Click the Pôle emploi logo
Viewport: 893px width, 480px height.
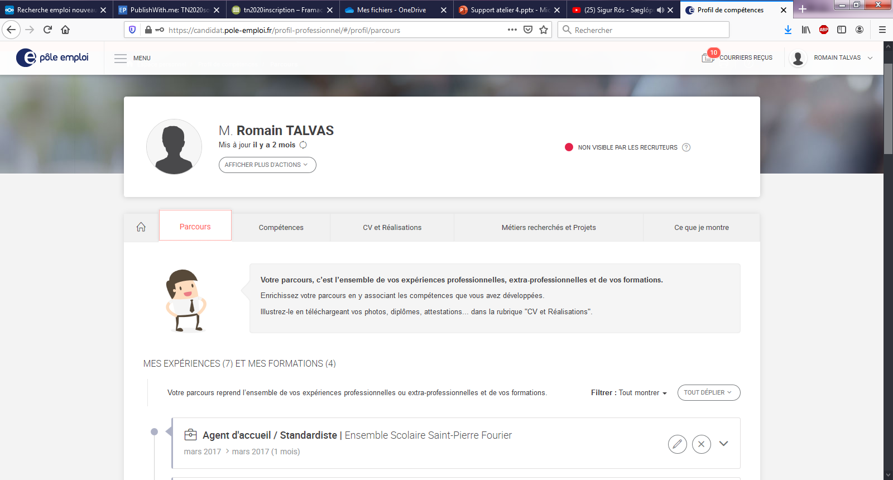52,57
